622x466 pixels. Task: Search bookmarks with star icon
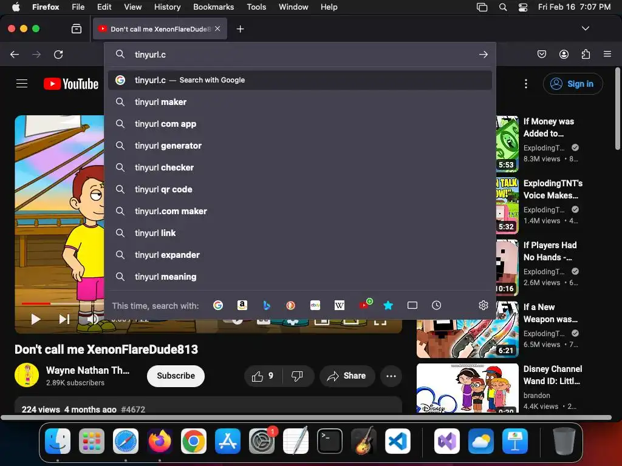click(388, 305)
